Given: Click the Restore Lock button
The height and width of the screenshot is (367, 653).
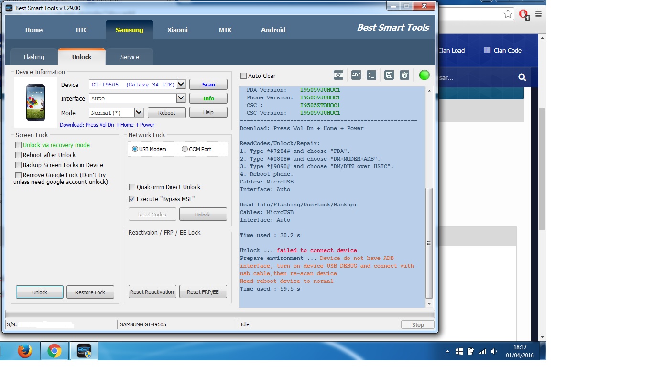Looking at the screenshot, I should 90,292.
